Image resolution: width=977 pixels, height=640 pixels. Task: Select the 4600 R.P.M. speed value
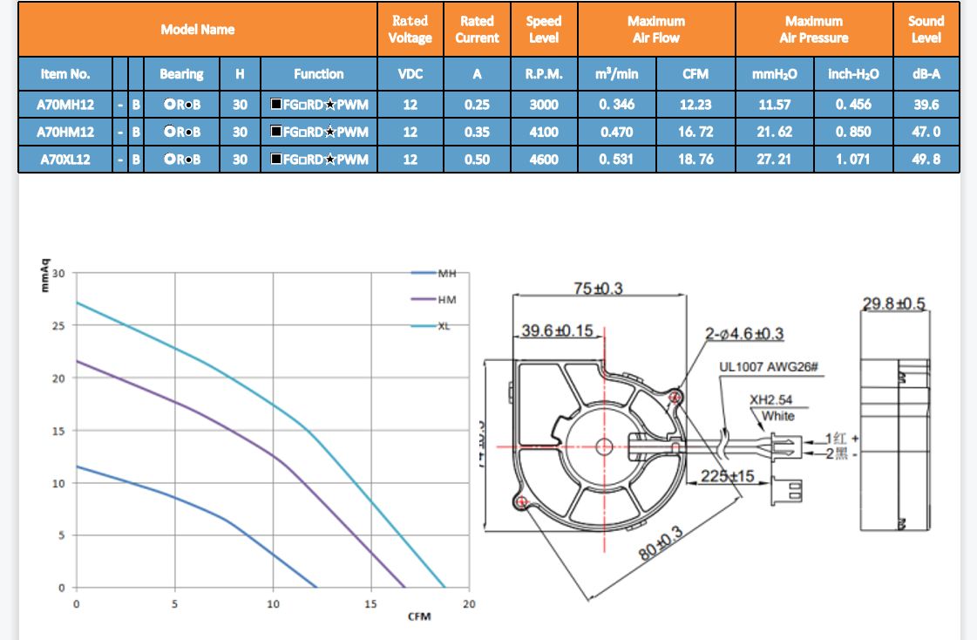pos(544,160)
